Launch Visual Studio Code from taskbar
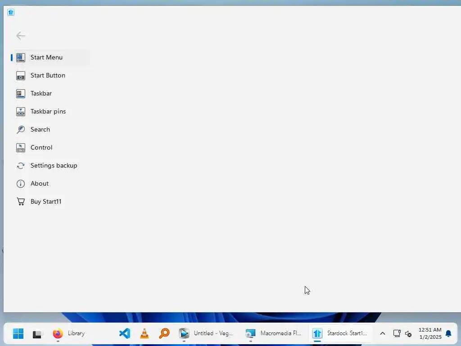The height and width of the screenshot is (346, 461). pyautogui.click(x=125, y=333)
